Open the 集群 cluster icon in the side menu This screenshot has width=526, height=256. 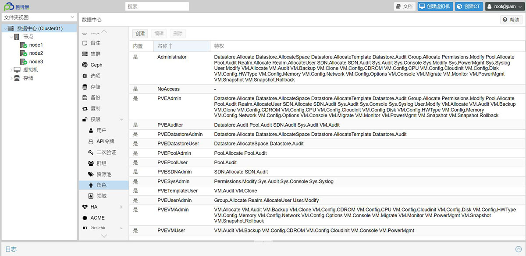(x=85, y=54)
